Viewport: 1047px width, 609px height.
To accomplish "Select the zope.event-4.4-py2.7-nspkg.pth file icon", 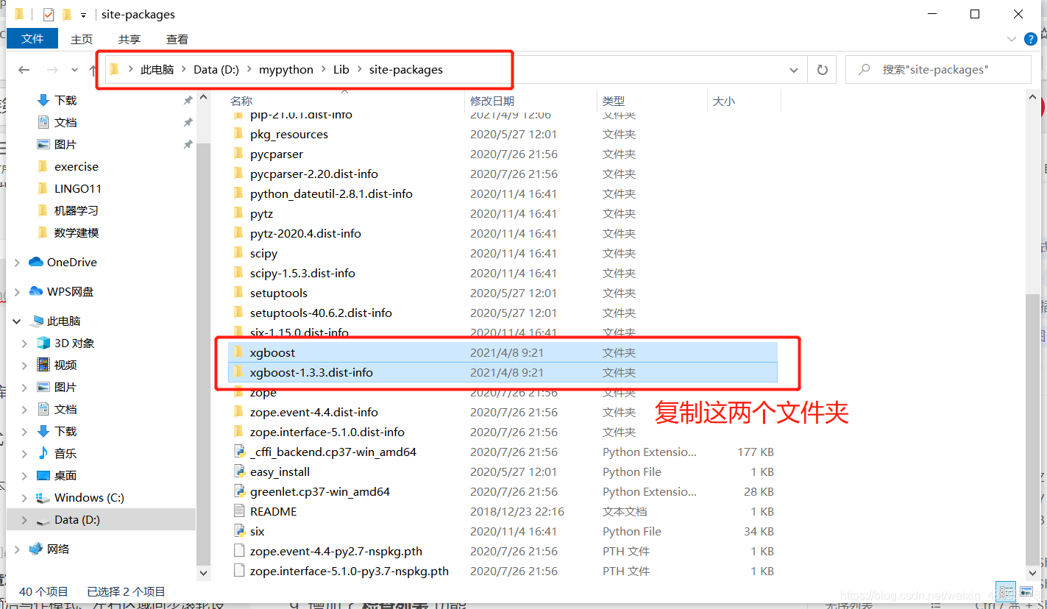I will pyautogui.click(x=238, y=551).
